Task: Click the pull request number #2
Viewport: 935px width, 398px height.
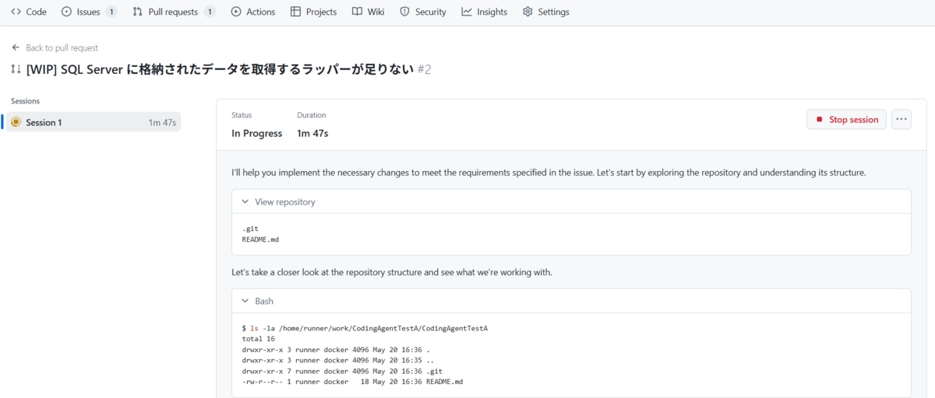Action: tap(424, 69)
